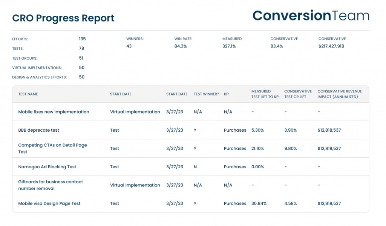Click the MEASURED value 327.1%
Viewport: 386px width, 226px height.
230,46
